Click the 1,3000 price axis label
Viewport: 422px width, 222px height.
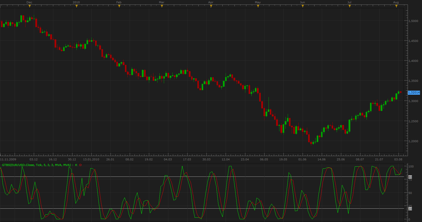coord(413,101)
